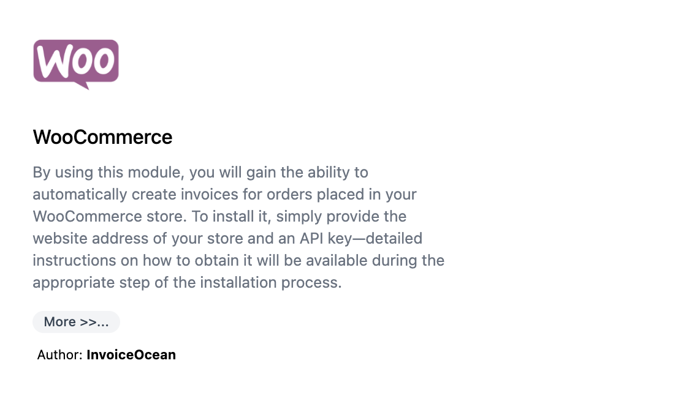Click the line starting "instructions on how to obtain"
Viewport: 689px width, 404px height.
pyautogui.click(x=238, y=260)
